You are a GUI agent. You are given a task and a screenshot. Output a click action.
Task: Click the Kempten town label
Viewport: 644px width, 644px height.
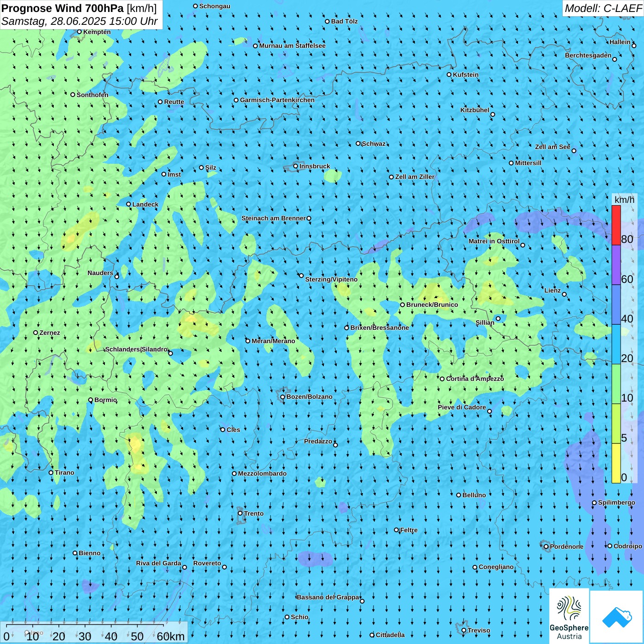pyautogui.click(x=97, y=32)
